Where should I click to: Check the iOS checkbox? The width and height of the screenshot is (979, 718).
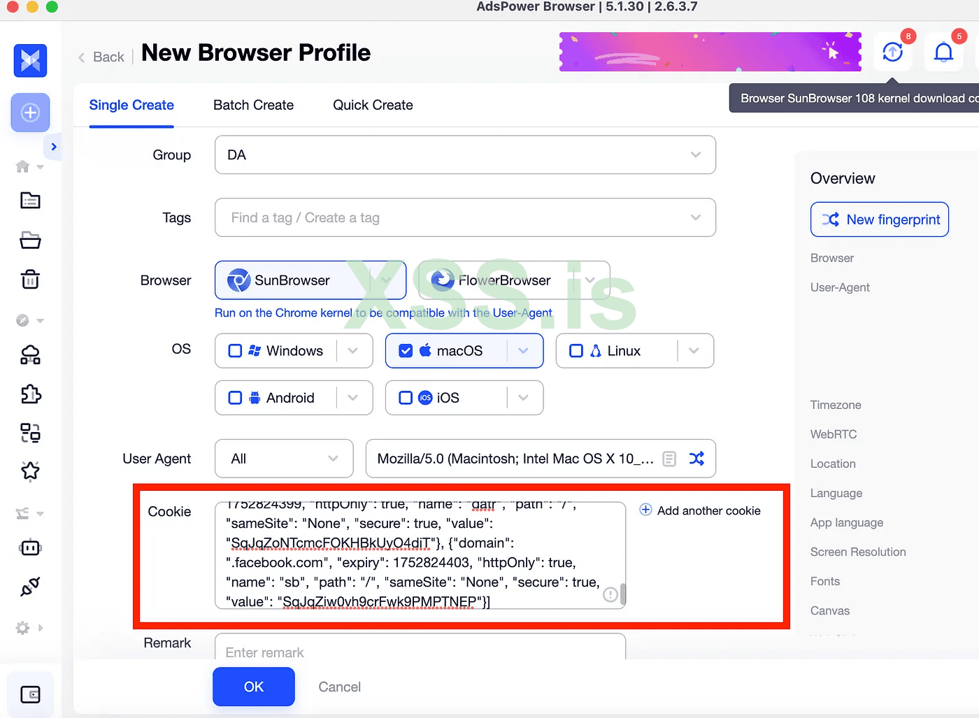[x=406, y=398]
